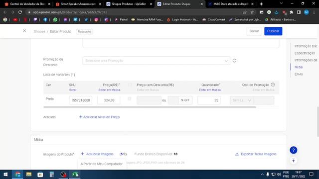Open Facebook bookmark icon
The width and height of the screenshot is (319, 179).
[45, 20]
